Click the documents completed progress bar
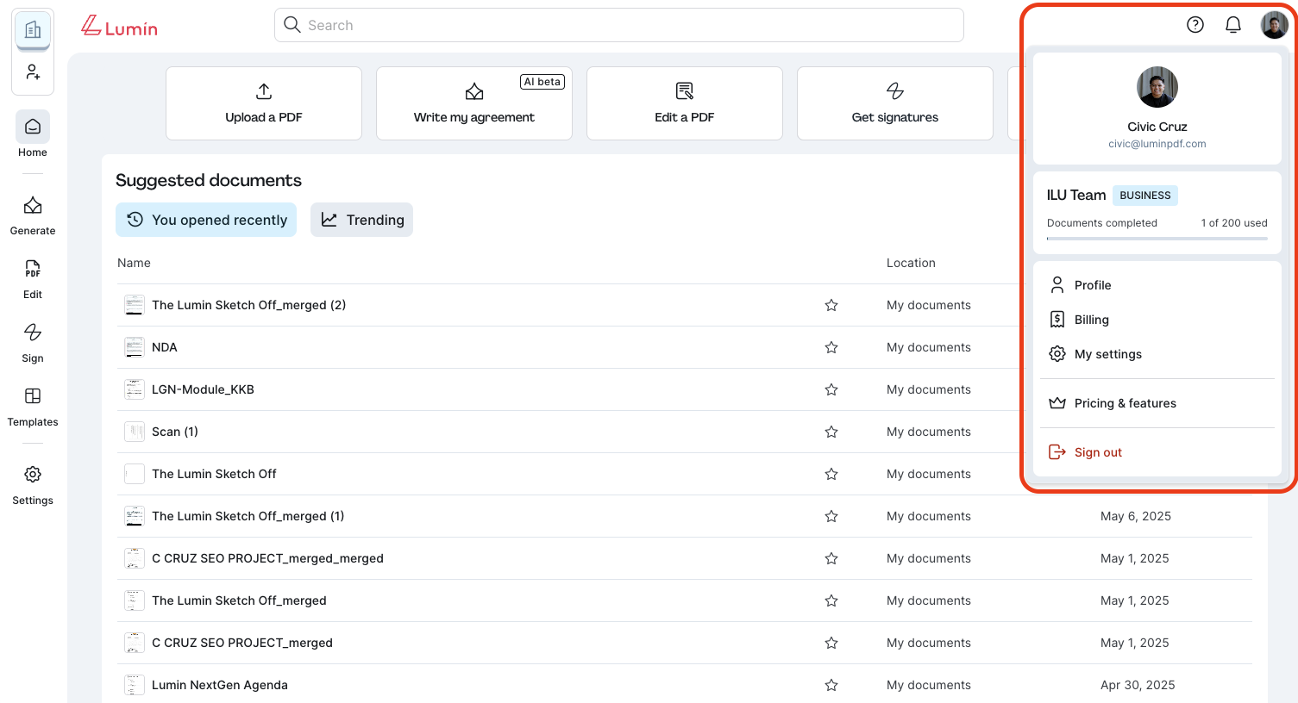1298x703 pixels. 1157,239
